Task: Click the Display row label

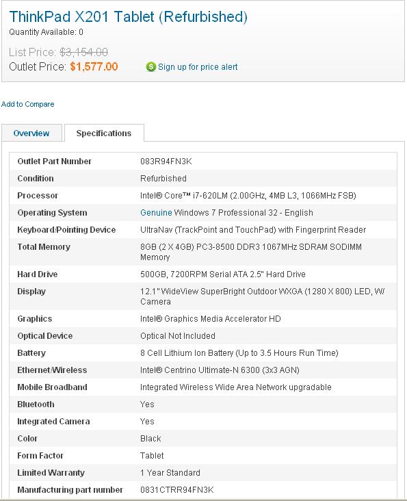Action: [x=31, y=292]
